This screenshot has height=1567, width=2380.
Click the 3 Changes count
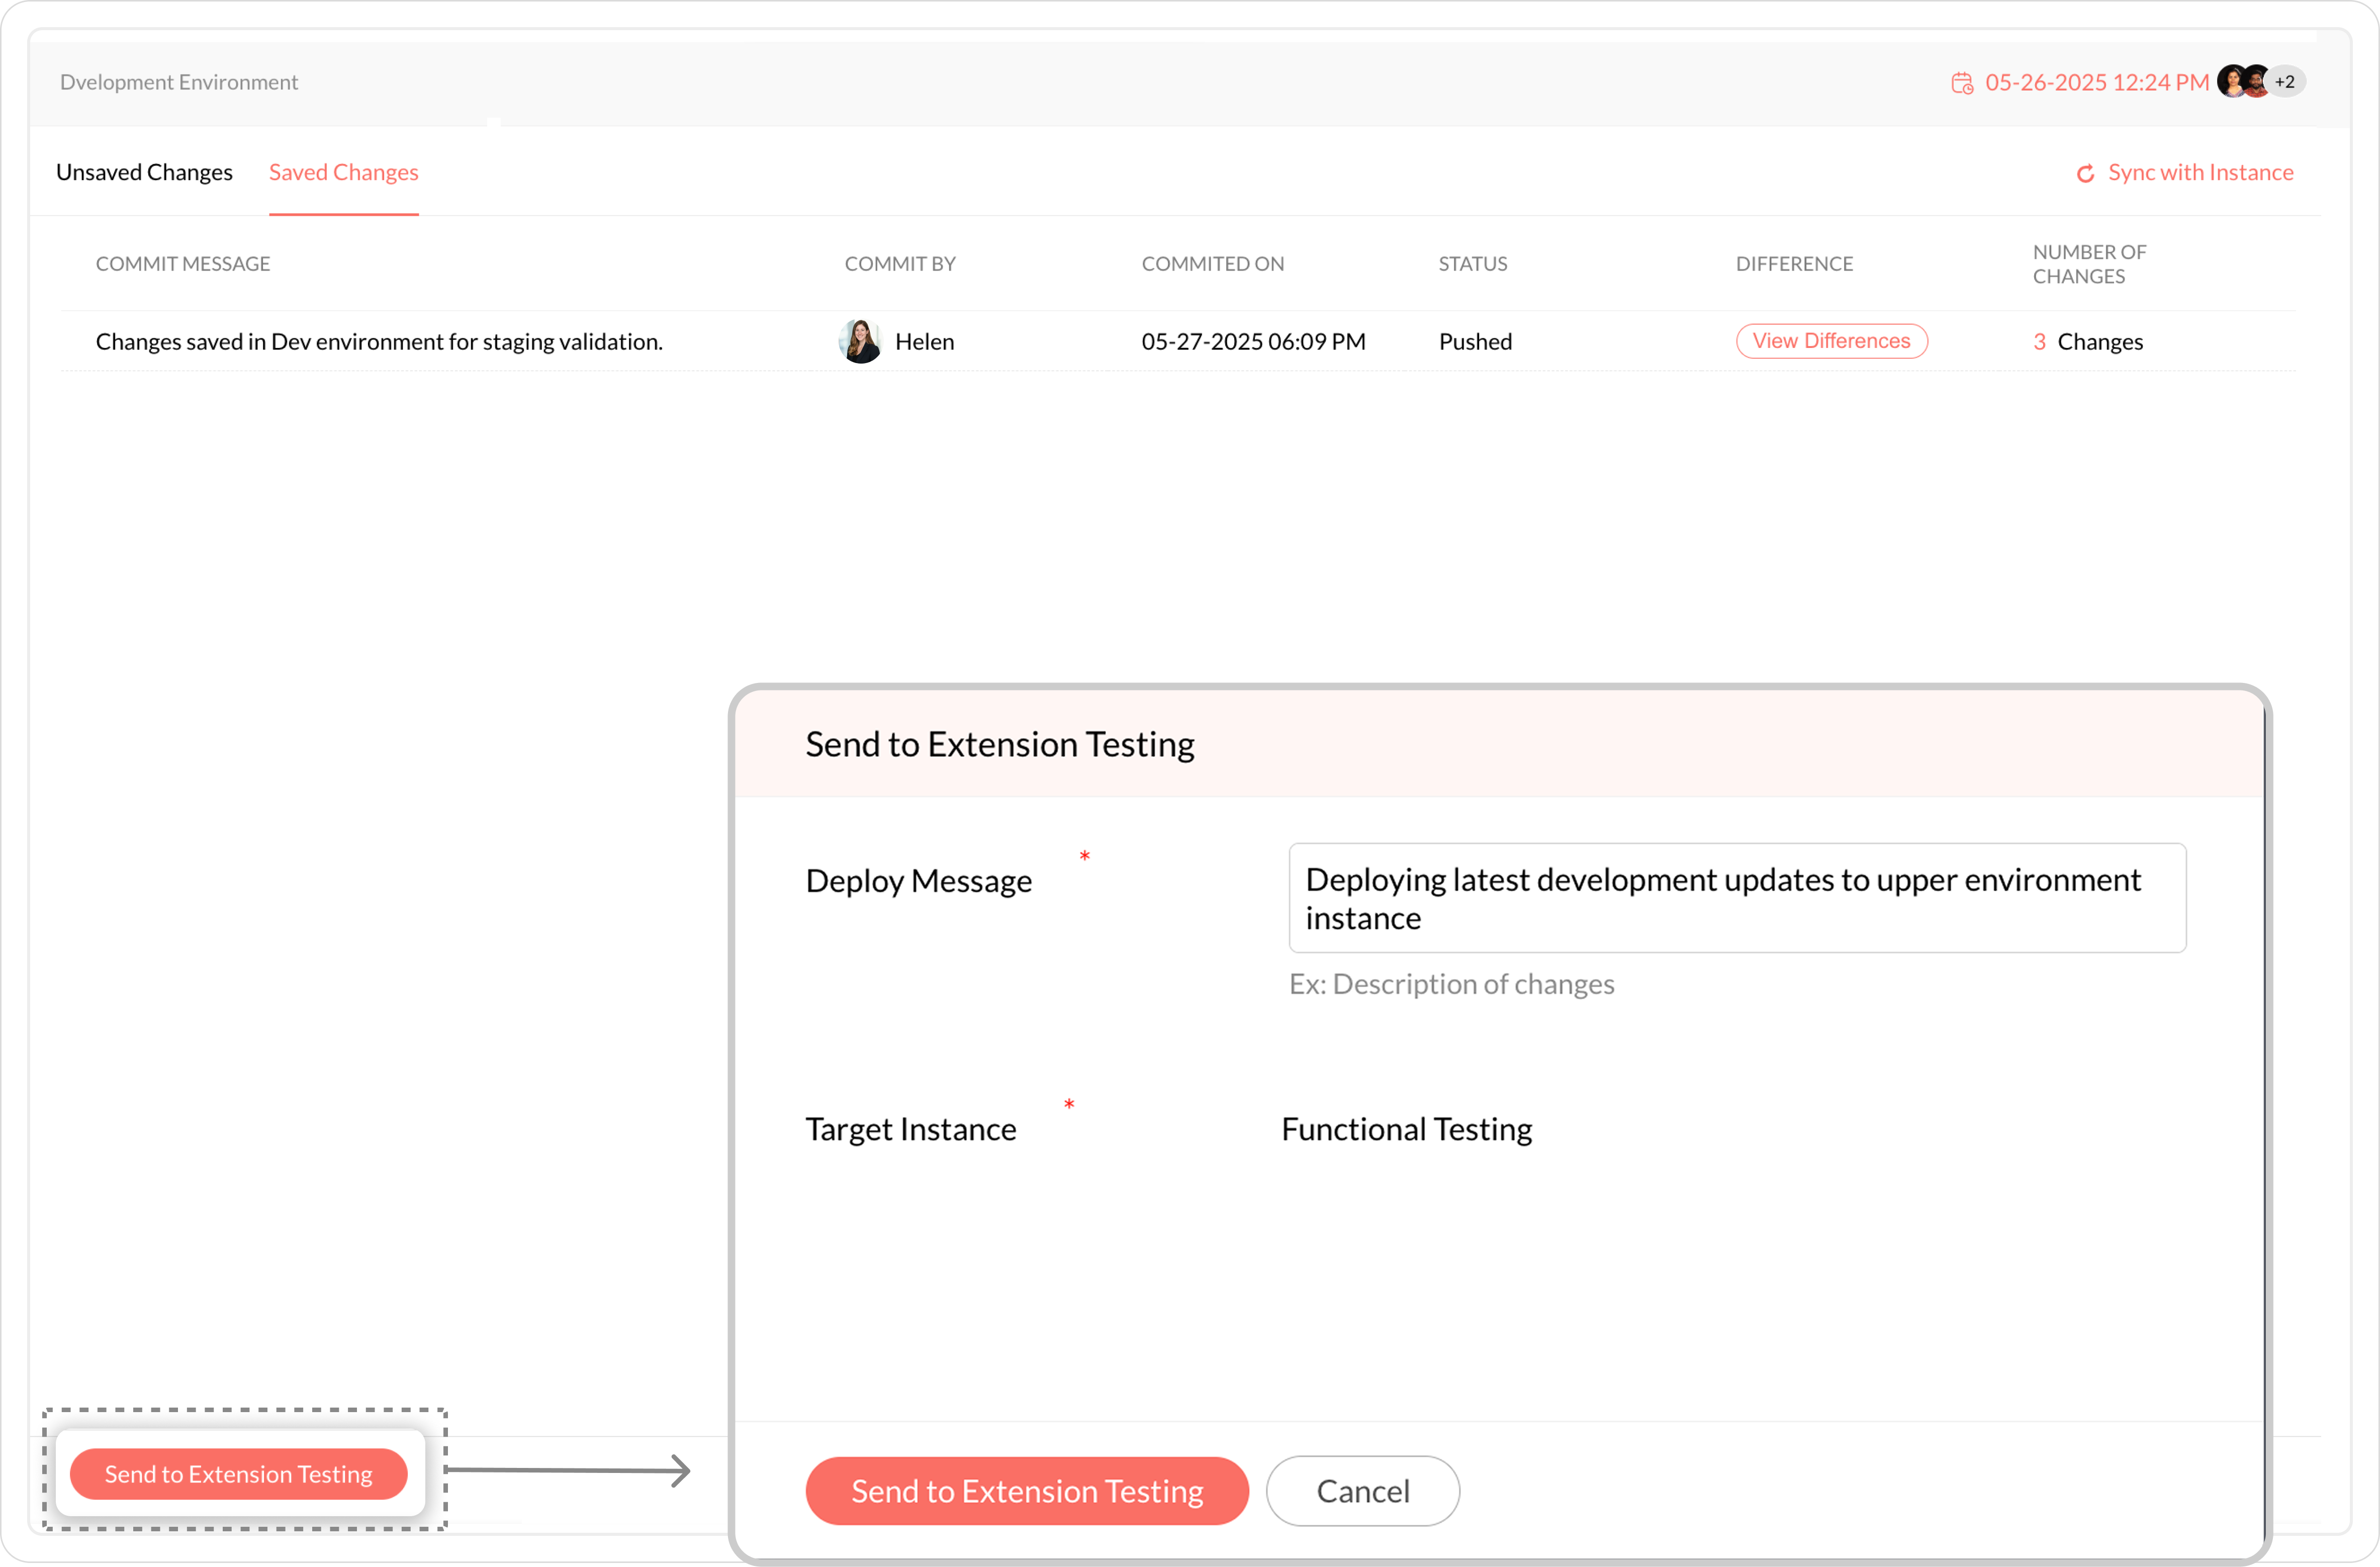point(2088,342)
